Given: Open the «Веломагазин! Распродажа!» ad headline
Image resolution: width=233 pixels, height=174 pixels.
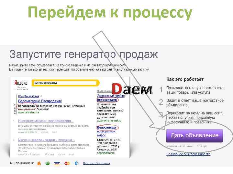Looking at the screenshot, I should coord(40,101).
